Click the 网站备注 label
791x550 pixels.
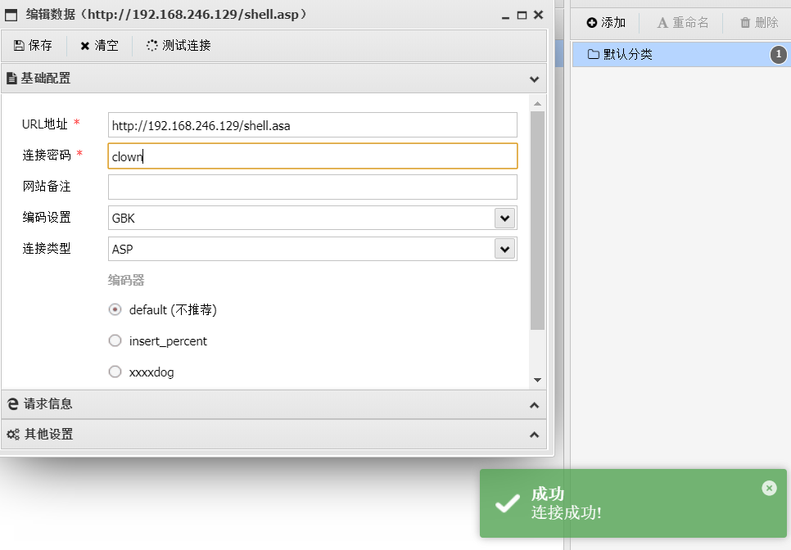click(47, 186)
